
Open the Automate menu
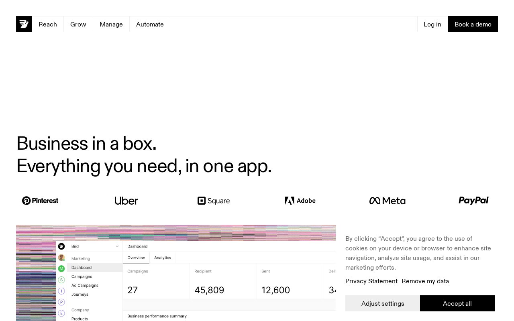click(x=150, y=24)
